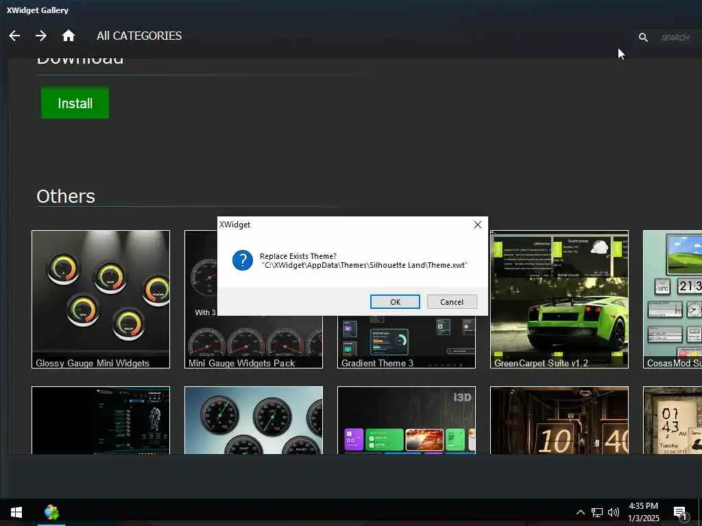Open the Windows Start menu
This screenshot has height=526, width=702.
click(x=16, y=512)
